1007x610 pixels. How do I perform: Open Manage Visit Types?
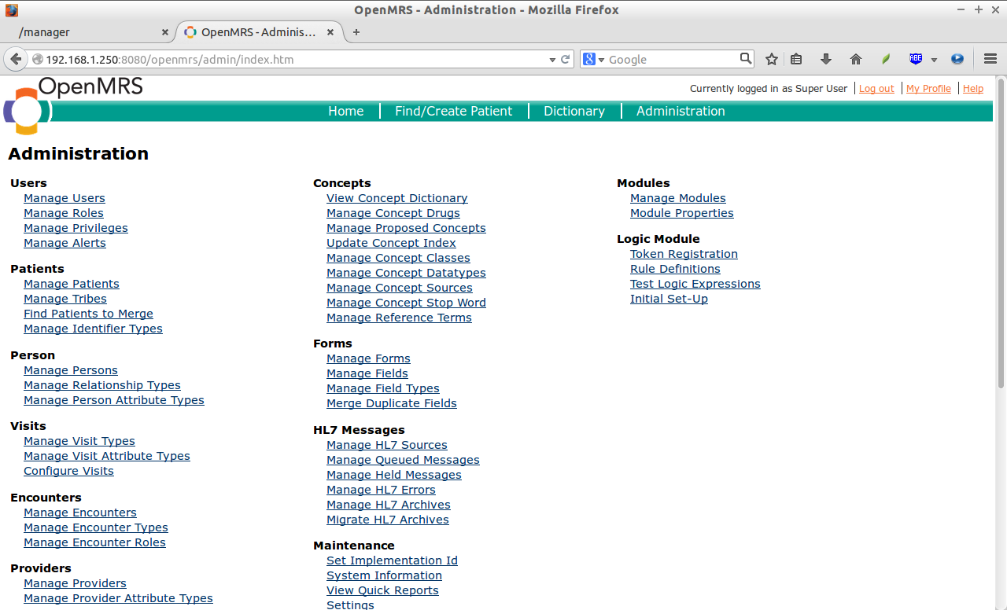click(79, 441)
